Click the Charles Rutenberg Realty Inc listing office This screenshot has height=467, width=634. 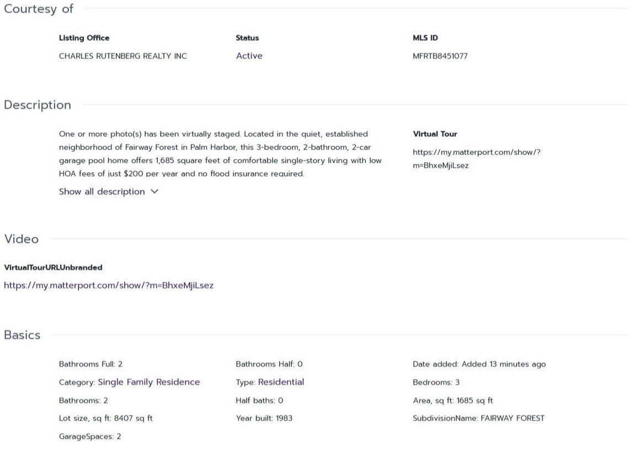[123, 56]
